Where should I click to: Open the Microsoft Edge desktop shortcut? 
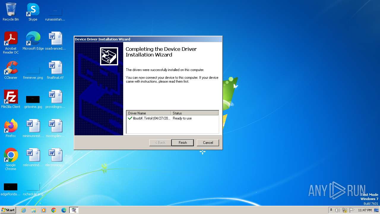pyautogui.click(x=33, y=41)
